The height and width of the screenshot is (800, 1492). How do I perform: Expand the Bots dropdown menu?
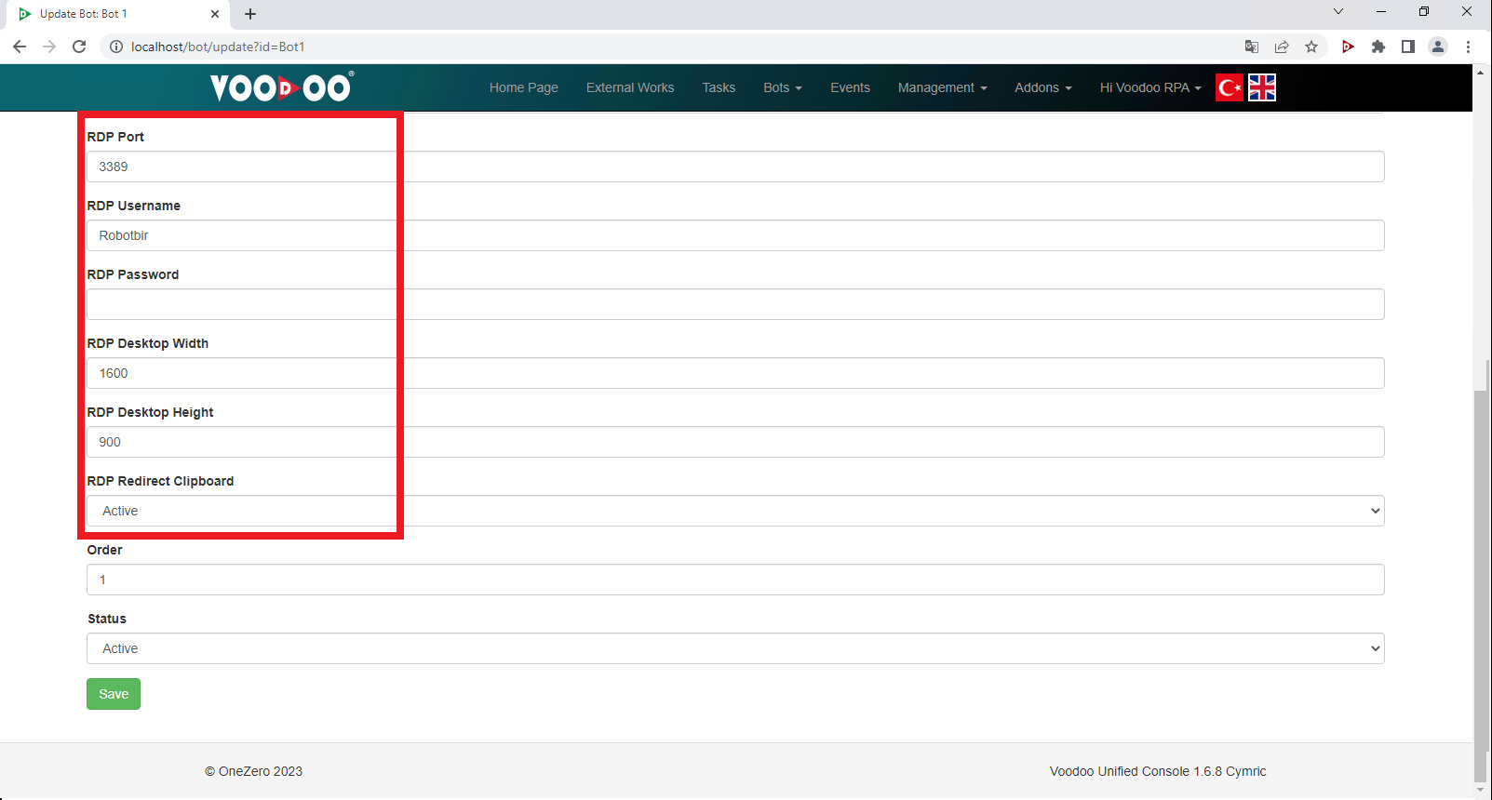pos(783,87)
